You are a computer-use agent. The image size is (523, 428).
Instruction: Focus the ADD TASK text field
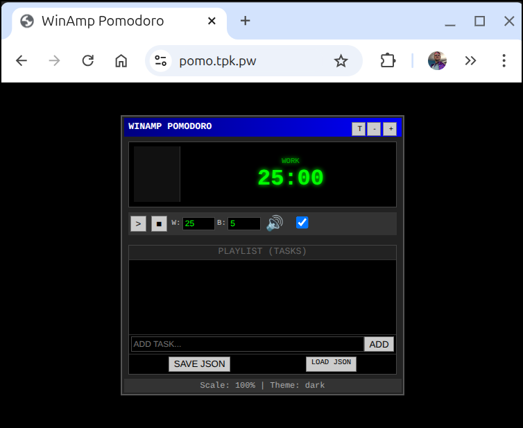247,344
